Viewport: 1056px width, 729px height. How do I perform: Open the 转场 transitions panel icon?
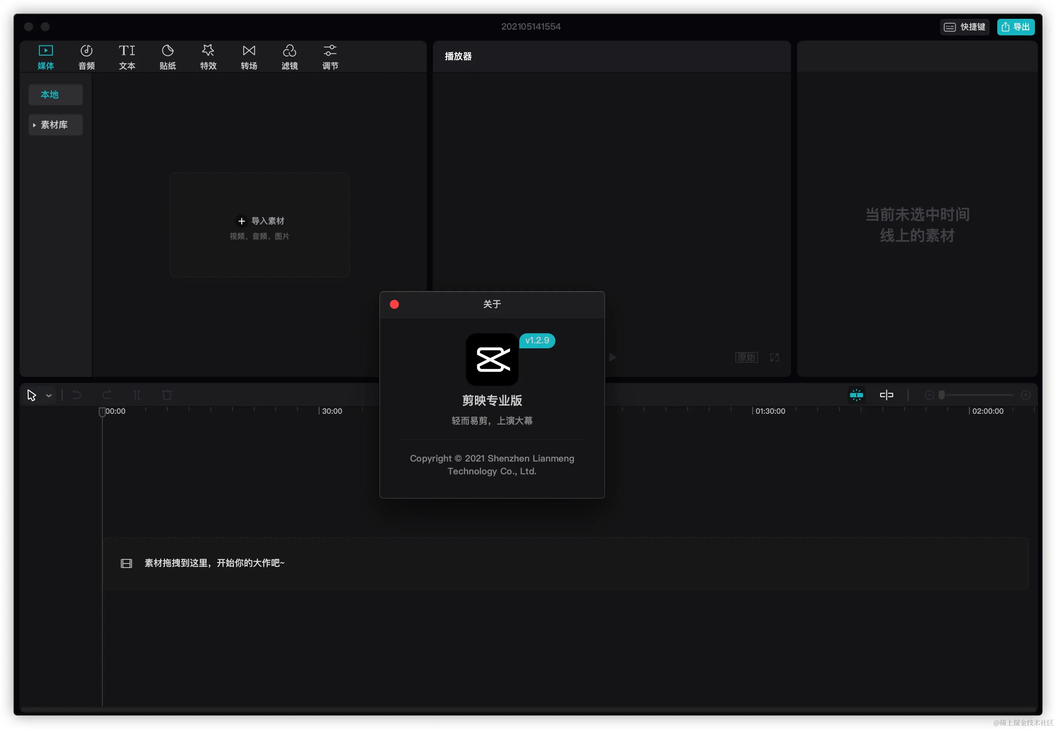(249, 51)
